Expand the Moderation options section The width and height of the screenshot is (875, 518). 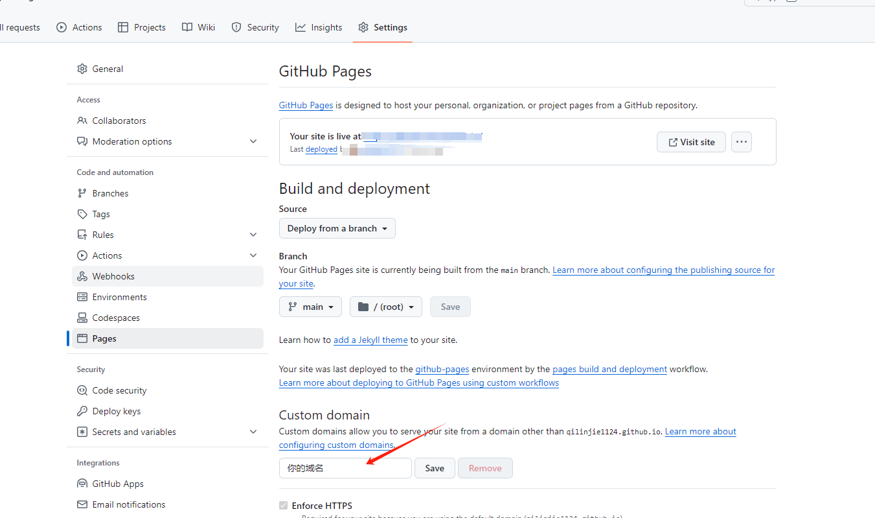pyautogui.click(x=253, y=141)
